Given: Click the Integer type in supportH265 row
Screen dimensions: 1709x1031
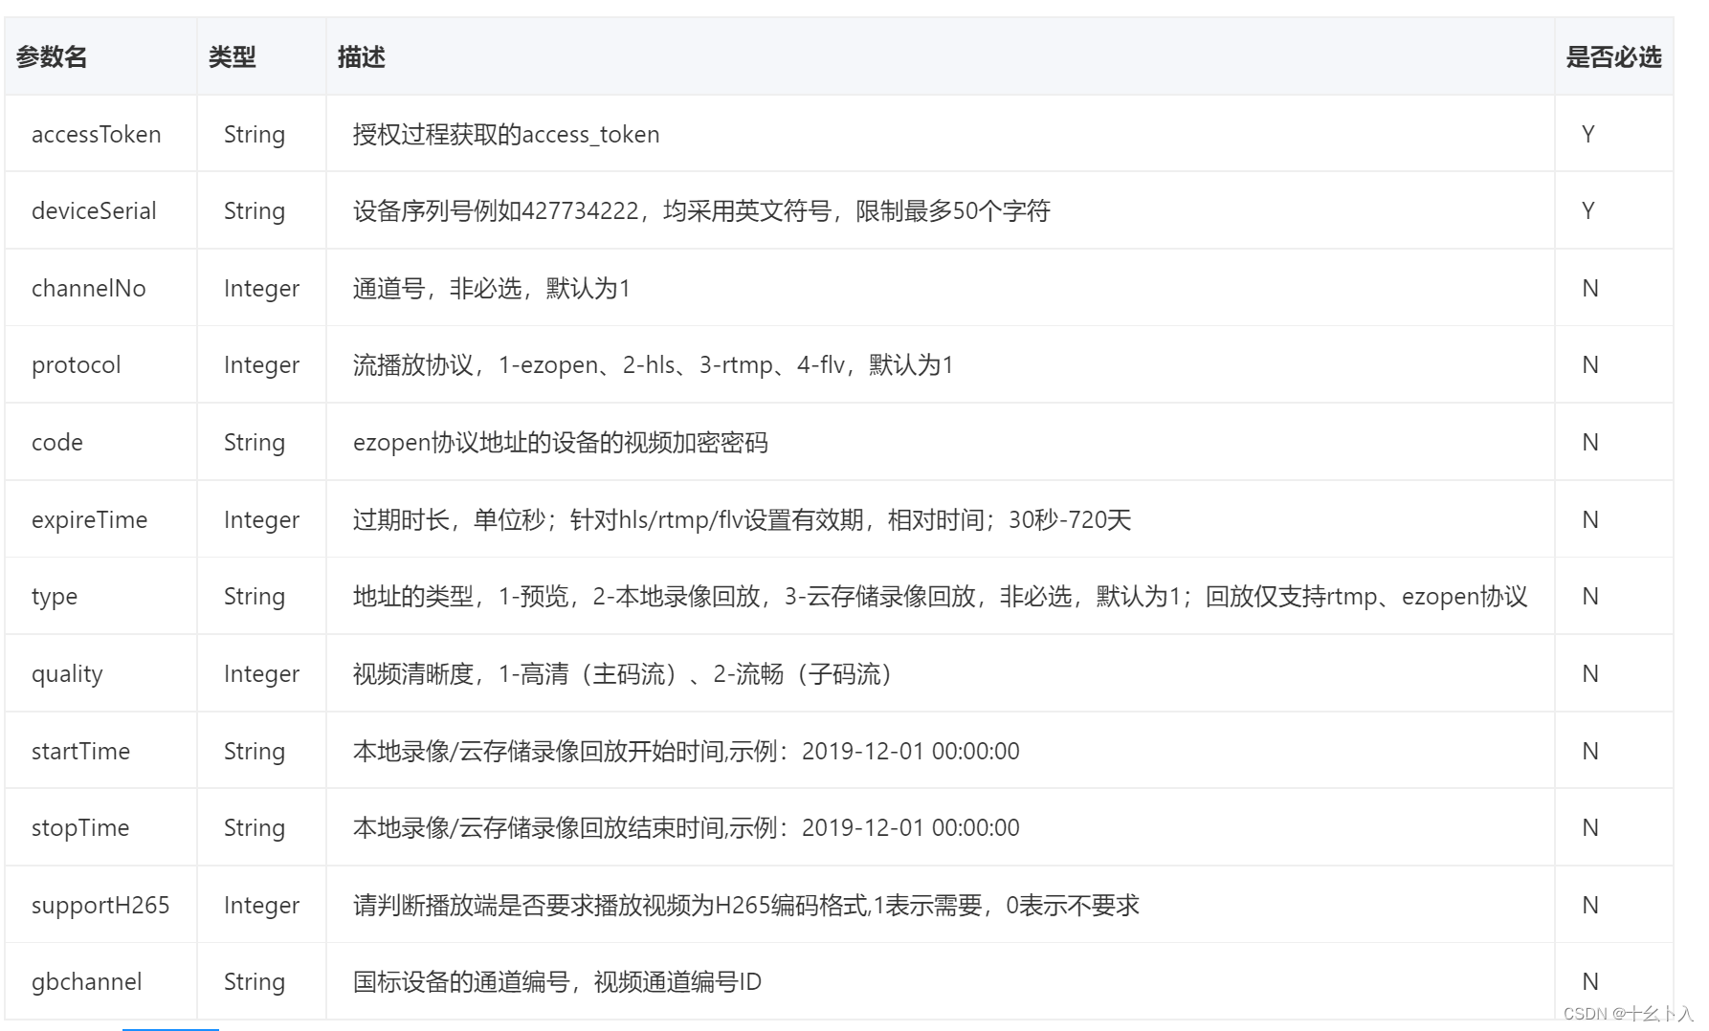Looking at the screenshot, I should (262, 906).
